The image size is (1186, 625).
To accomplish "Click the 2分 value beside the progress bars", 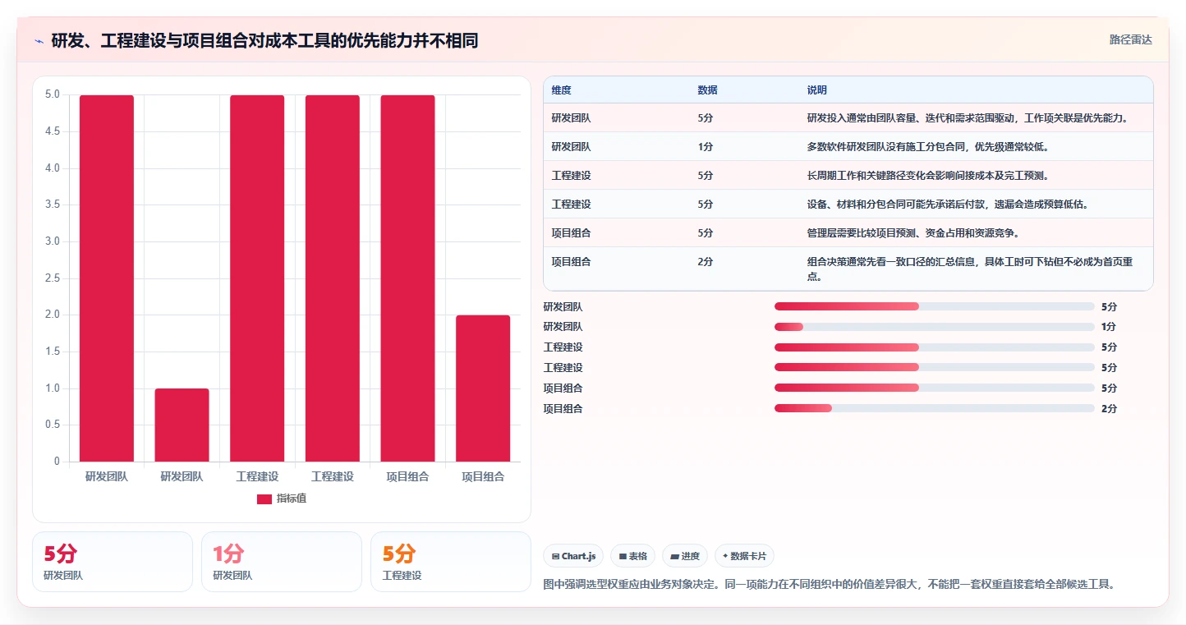I will pyautogui.click(x=1109, y=408).
